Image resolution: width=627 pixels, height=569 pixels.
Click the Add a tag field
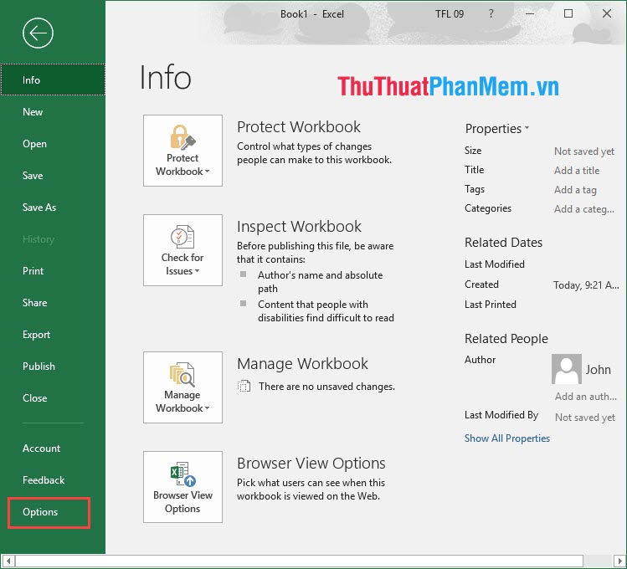[x=575, y=190]
